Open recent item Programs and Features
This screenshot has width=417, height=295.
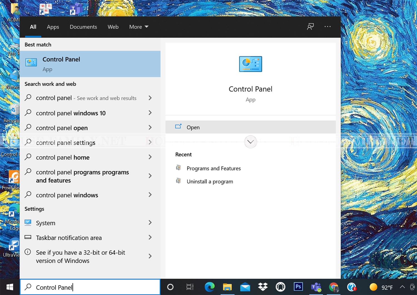tap(214, 168)
